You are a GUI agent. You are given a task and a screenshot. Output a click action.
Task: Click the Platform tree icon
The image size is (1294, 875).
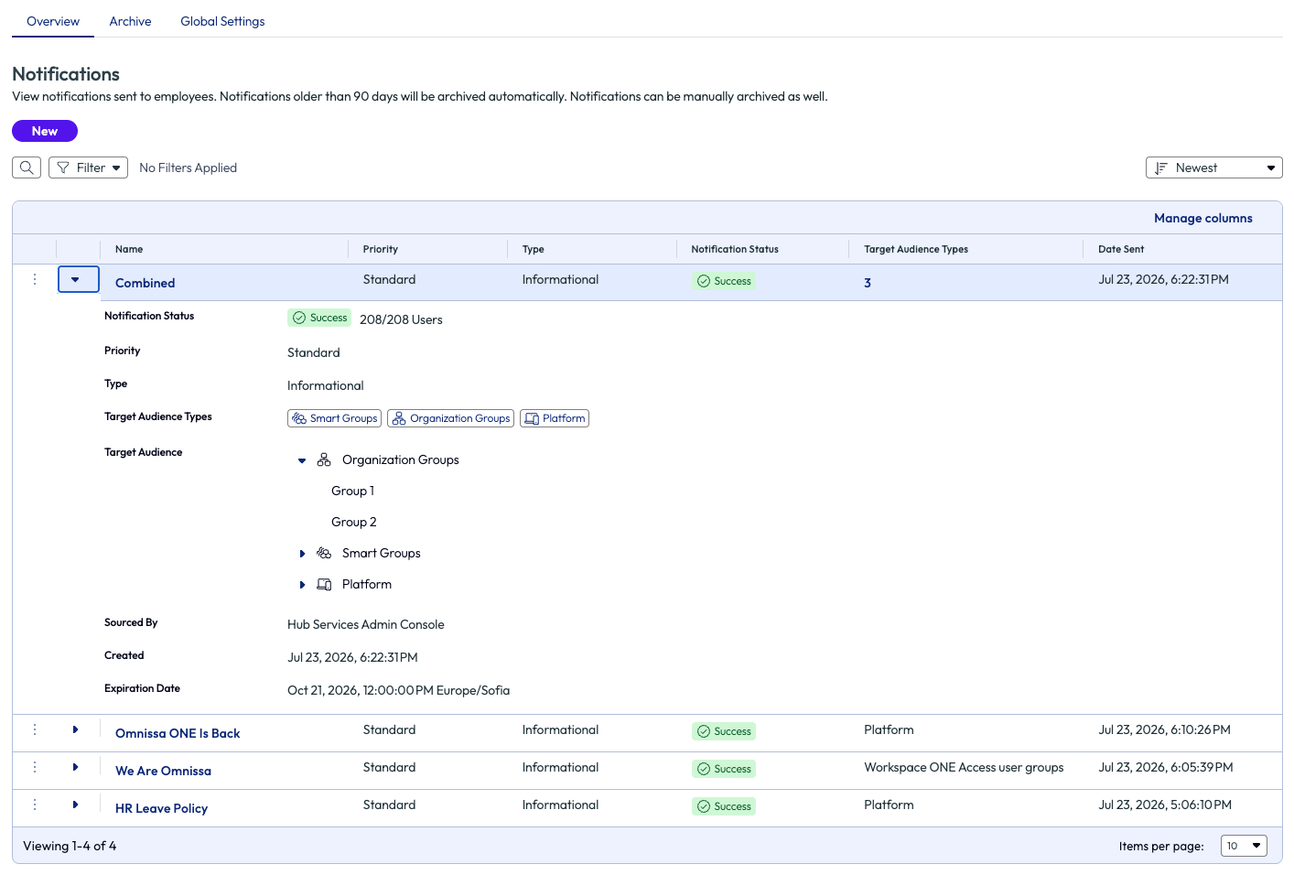324,584
